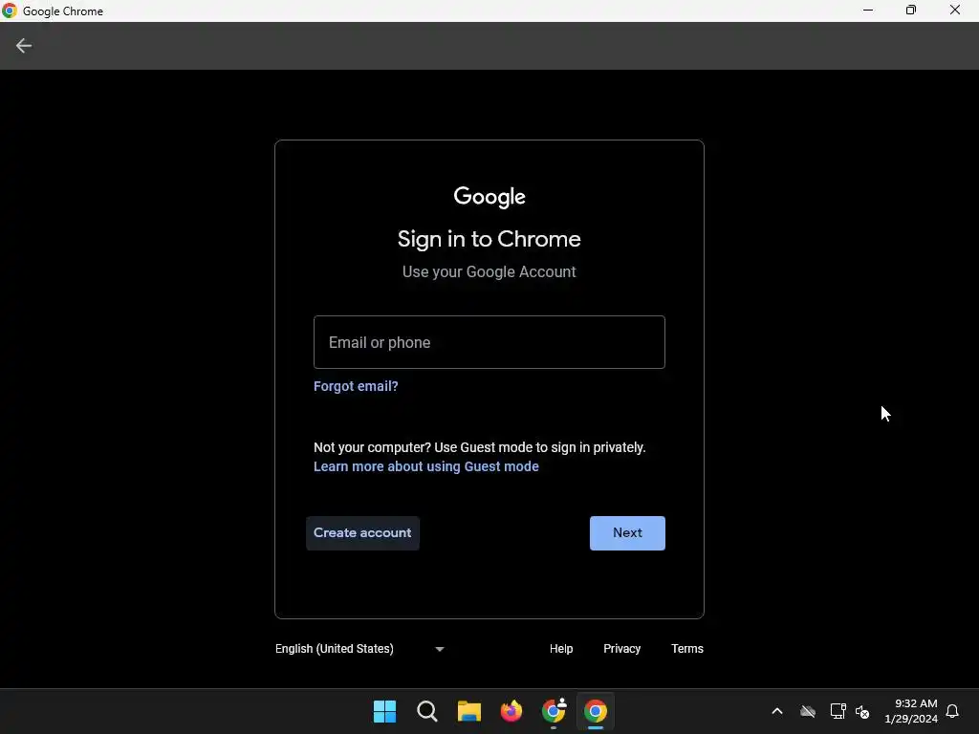Open taskbar Search

tap(427, 711)
